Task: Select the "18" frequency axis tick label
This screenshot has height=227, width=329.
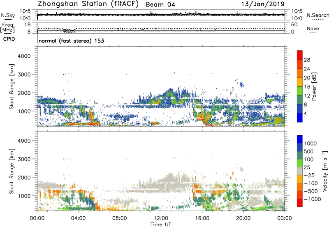Action: (28, 25)
